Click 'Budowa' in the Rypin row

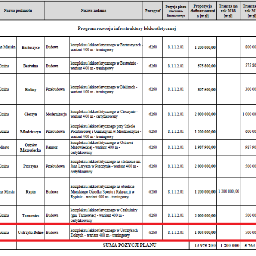(52, 191)
